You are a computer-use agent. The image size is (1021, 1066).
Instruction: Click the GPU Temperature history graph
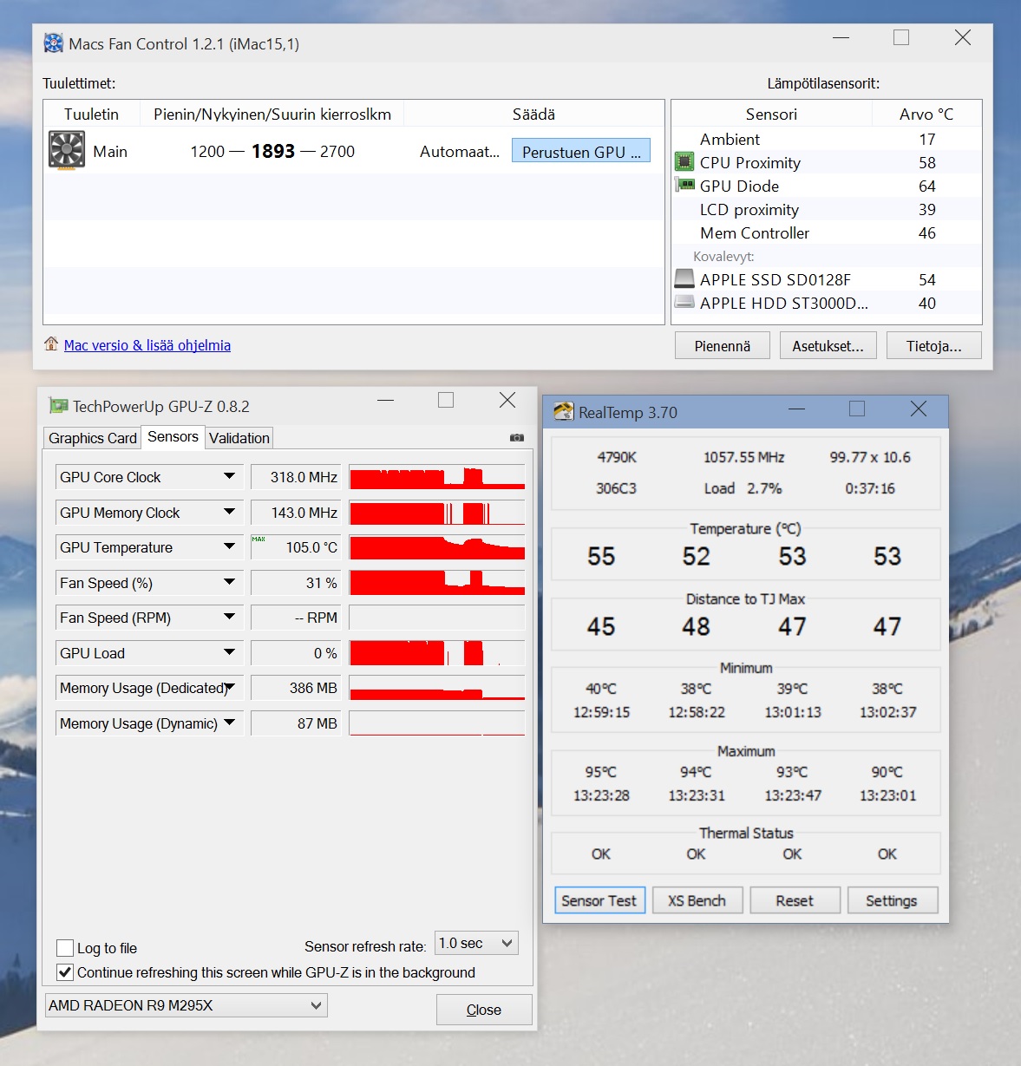pos(437,547)
